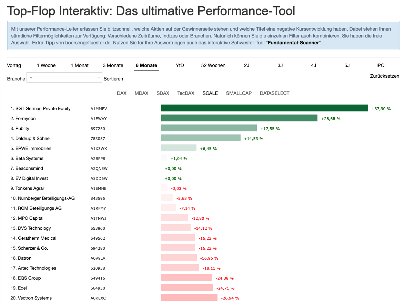Screen dimensions: 405x304
Task: Click the page title heading
Action: pyautogui.click(x=151, y=11)
